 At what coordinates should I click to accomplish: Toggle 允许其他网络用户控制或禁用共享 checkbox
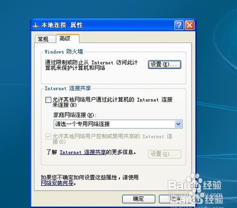coord(48,137)
